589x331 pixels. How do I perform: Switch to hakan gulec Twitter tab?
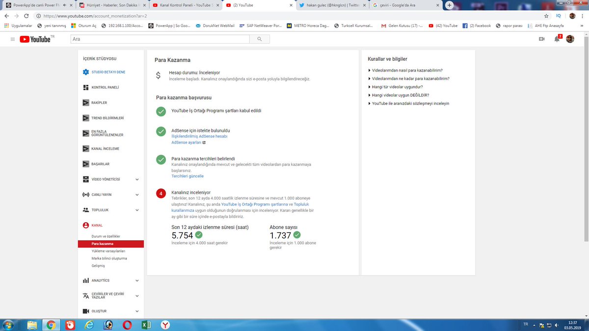point(331,5)
